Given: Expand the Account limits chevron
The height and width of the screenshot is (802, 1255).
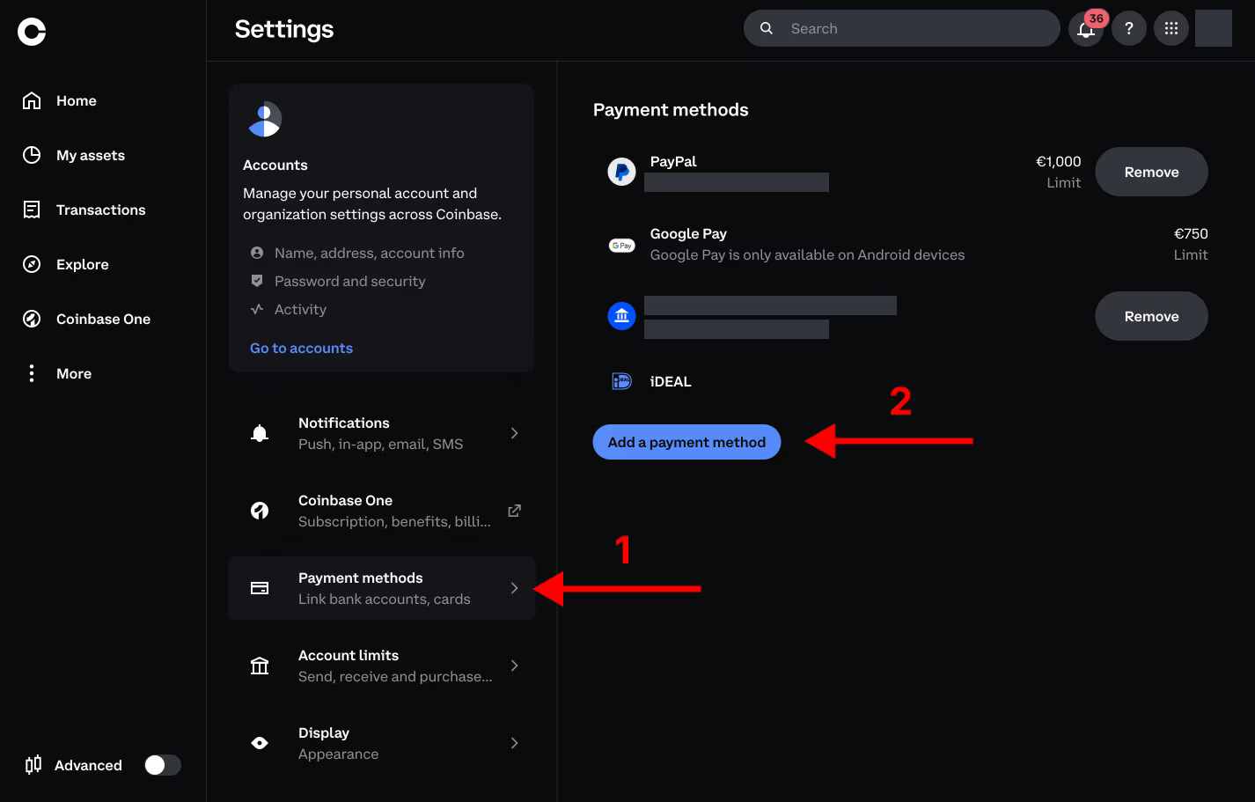Looking at the screenshot, I should [515, 666].
